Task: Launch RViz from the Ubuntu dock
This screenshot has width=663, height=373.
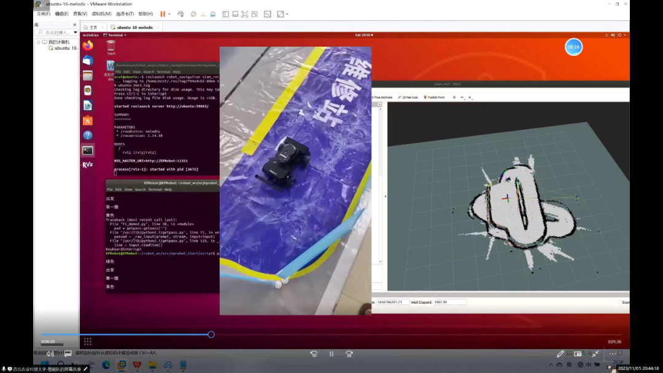Action: (88, 164)
